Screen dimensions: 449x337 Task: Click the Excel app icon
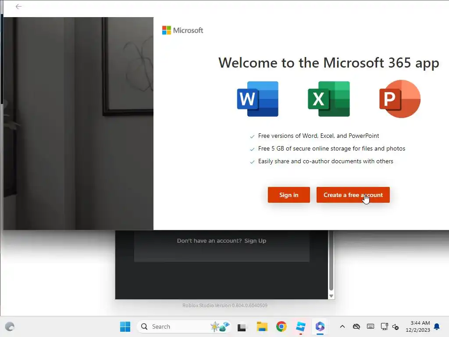tap(329, 99)
